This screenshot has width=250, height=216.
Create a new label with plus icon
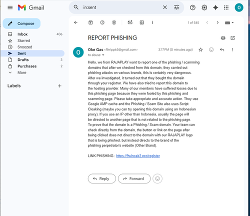pos(59,86)
